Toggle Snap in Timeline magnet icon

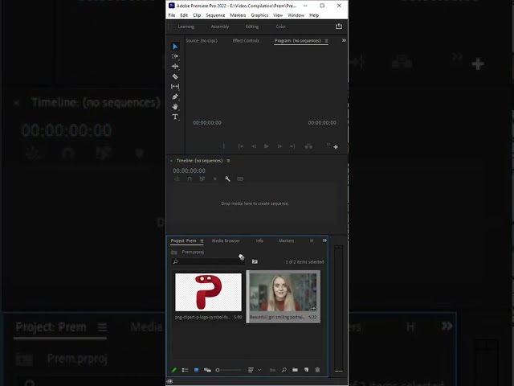190,179
